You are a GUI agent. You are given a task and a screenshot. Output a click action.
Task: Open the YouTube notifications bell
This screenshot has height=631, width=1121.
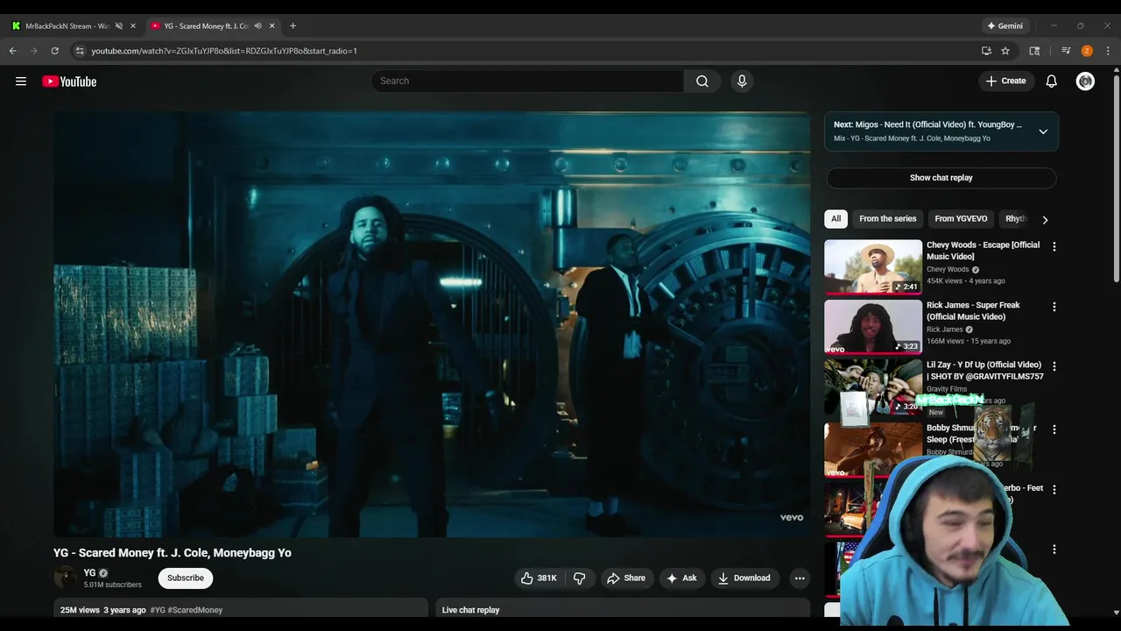click(1052, 81)
